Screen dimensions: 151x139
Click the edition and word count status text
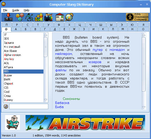pos(56,135)
